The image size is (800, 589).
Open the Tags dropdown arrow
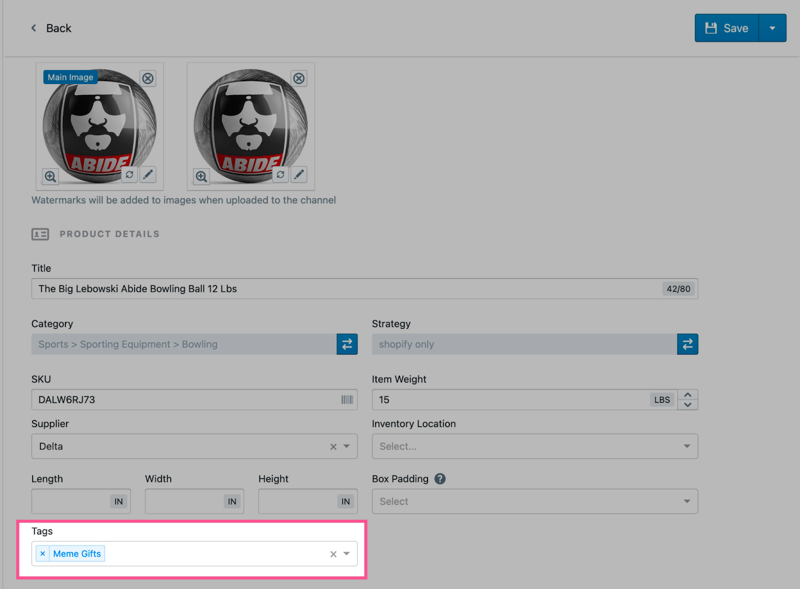[x=346, y=554]
